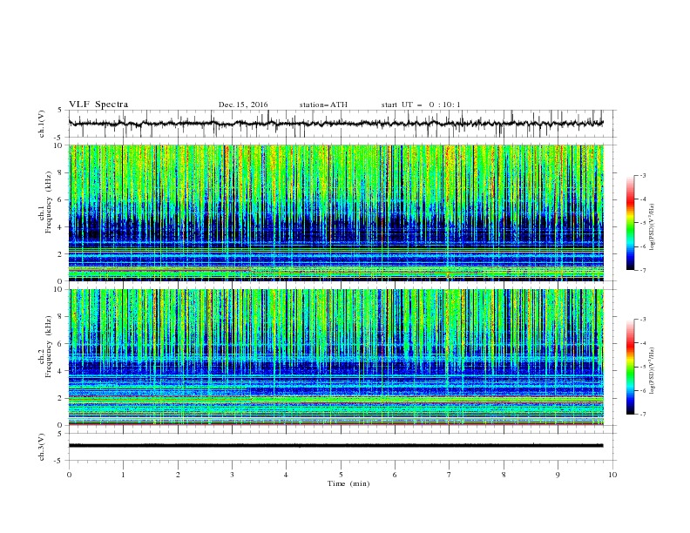Click the "Time (min)" axis title
This screenshot has width=690, height=533.
click(348, 483)
